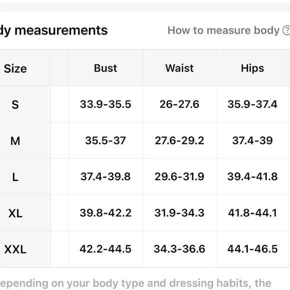The image size is (290, 290).
Task: Click the body measurements heading
Action: pos(53,30)
